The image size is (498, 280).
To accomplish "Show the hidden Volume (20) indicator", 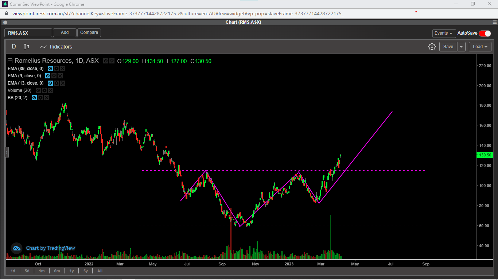I will coord(38,90).
